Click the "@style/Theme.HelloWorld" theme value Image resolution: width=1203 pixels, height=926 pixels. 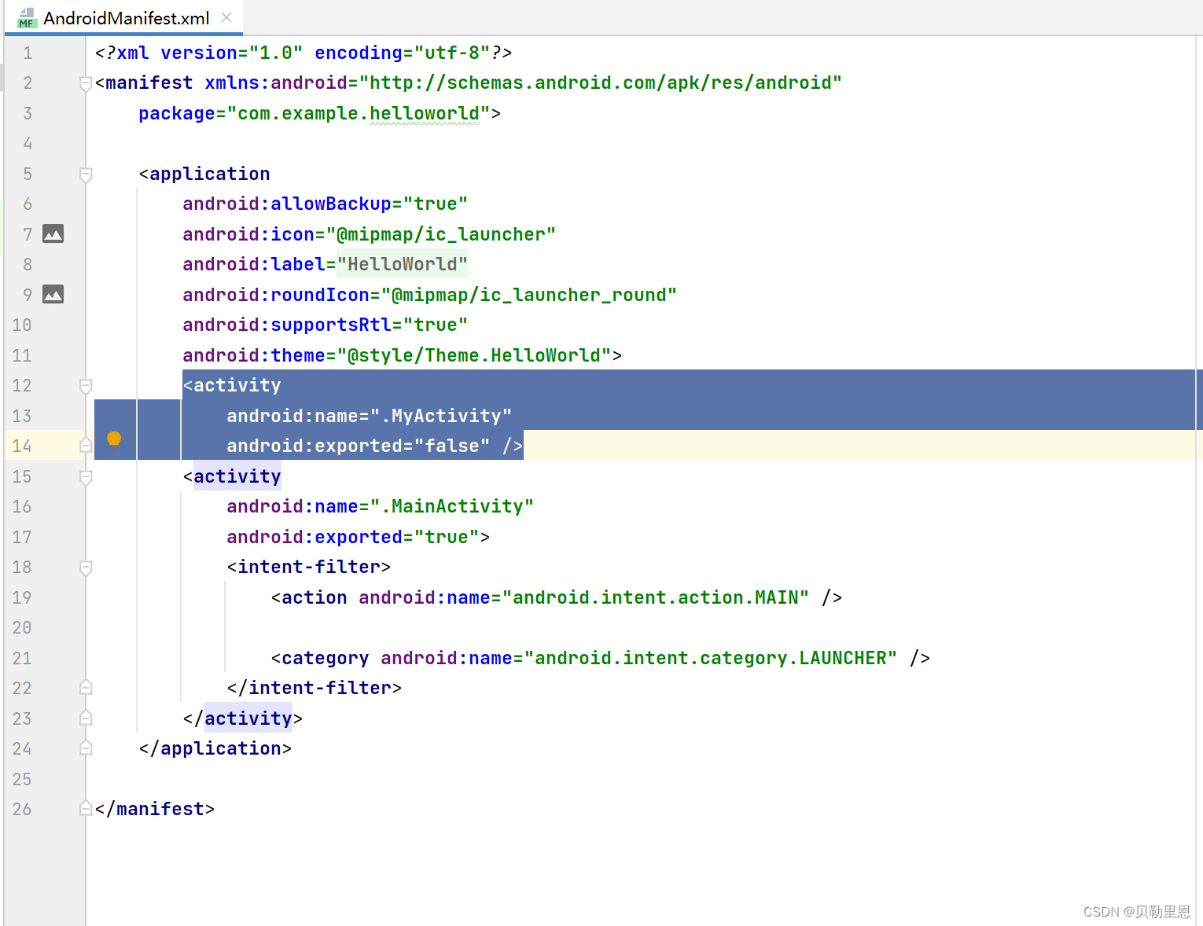[474, 355]
